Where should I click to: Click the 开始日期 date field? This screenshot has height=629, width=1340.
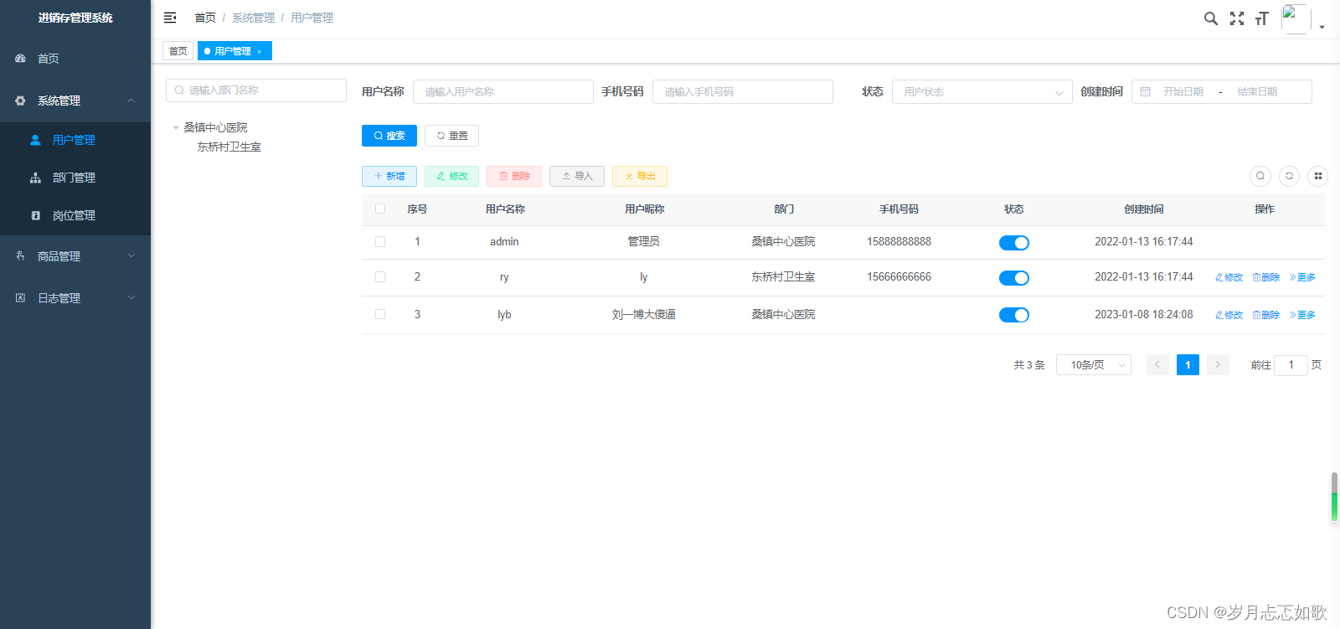pos(1183,92)
